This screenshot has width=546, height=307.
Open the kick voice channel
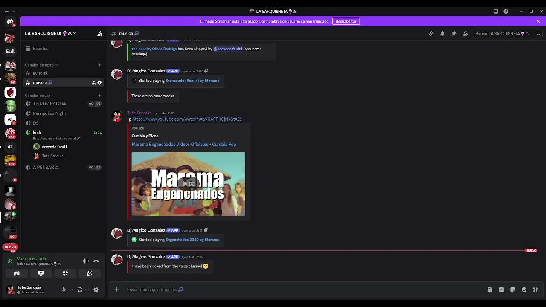point(63,133)
